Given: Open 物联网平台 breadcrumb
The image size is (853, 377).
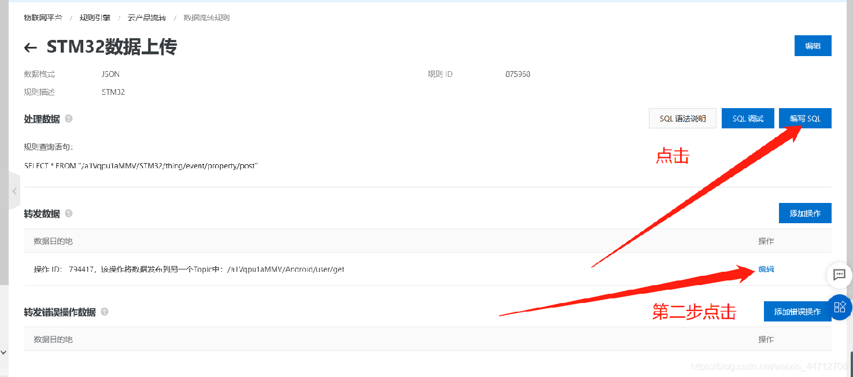Looking at the screenshot, I should pyautogui.click(x=43, y=18).
